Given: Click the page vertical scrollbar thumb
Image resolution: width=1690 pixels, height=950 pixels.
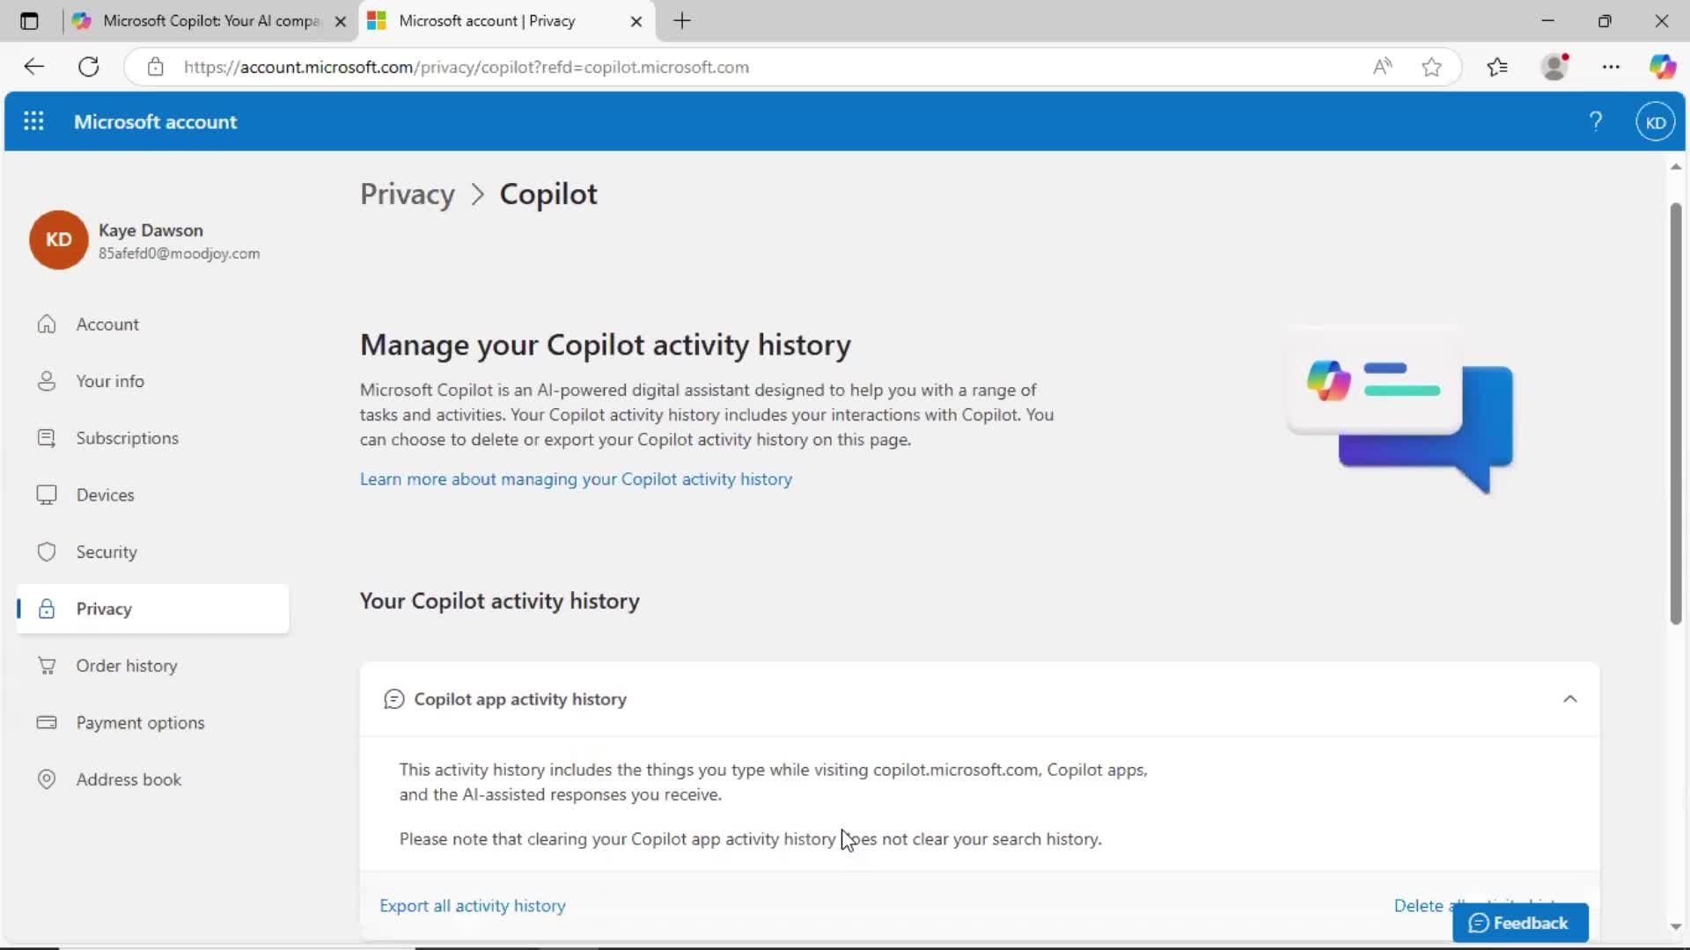Looking at the screenshot, I should tap(1675, 413).
